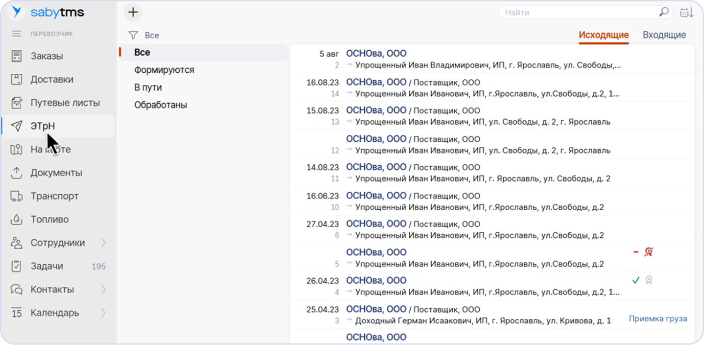Open Документы from the sidebar

[56, 173]
